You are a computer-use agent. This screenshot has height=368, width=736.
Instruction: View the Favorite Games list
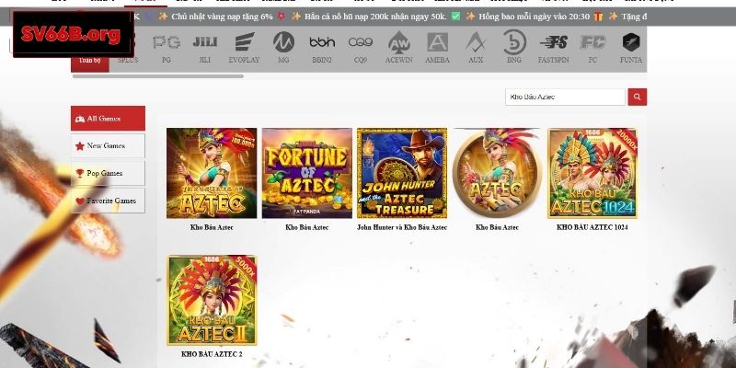pyautogui.click(x=108, y=201)
